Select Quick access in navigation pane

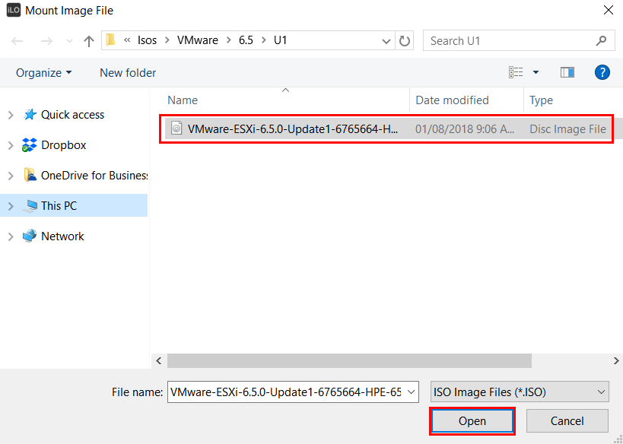[x=72, y=115]
